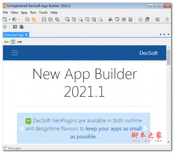The width and height of the screenshot is (174, 153).
Task: Show the next carousel slide
Action: pos(145,129)
